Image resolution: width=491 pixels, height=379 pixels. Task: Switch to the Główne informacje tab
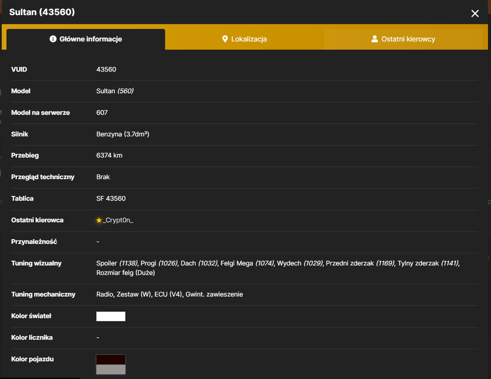click(x=86, y=39)
